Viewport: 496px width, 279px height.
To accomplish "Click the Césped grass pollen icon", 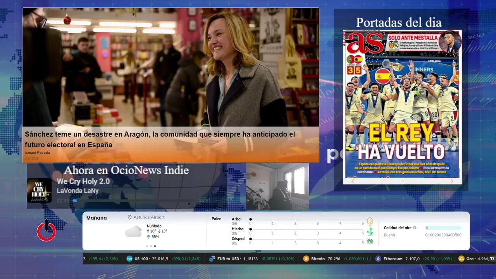I will [370, 241].
